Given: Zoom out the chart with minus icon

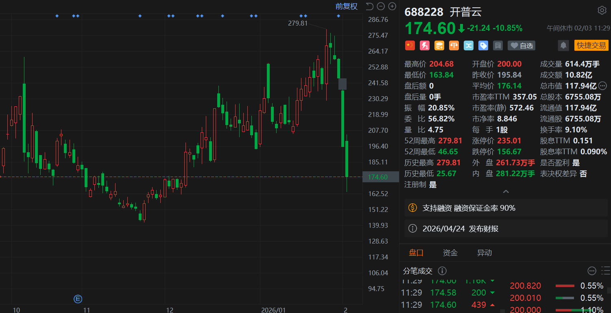Looking at the screenshot, I should (381, 6).
